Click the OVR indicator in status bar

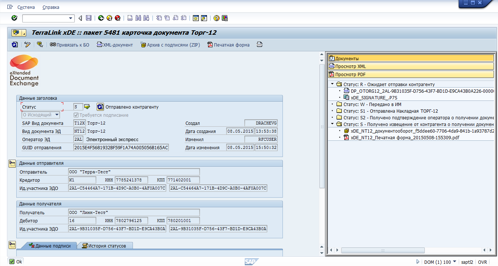point(482,262)
